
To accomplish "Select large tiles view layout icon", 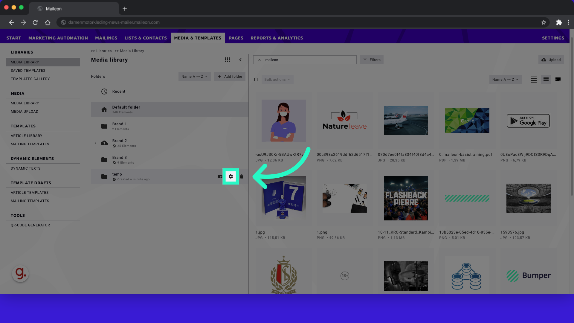I will [x=558, y=80].
